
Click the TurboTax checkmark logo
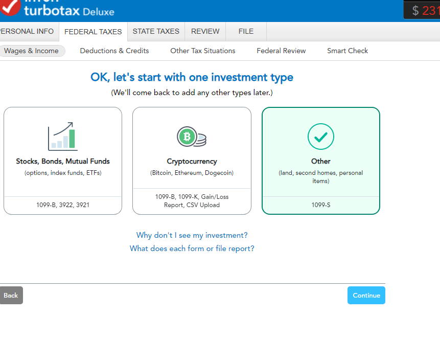(10, 7)
